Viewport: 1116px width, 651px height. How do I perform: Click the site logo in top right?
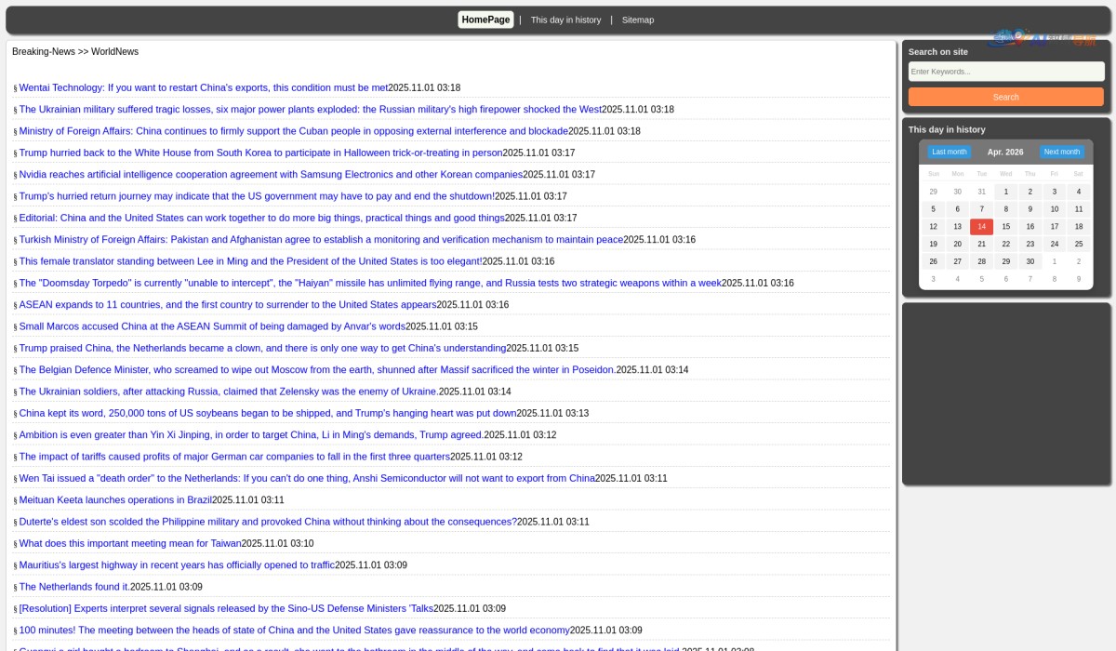[x=1042, y=38]
